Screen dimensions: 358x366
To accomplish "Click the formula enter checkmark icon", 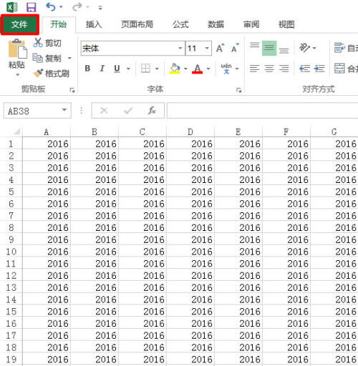I will (x=128, y=111).
